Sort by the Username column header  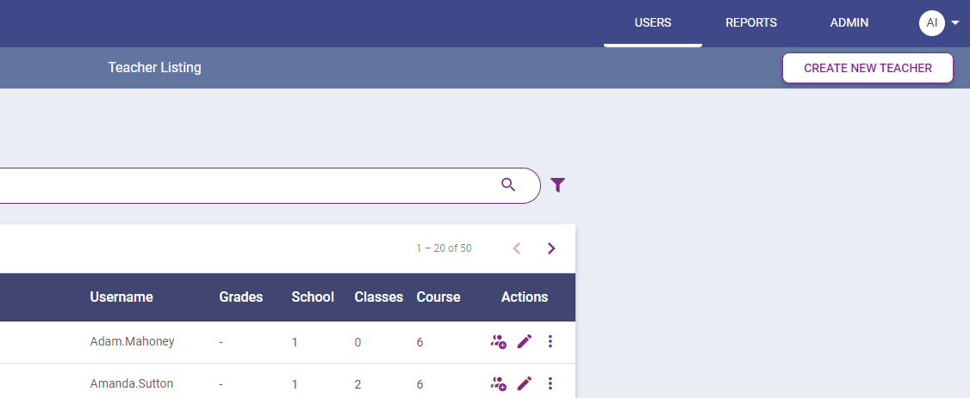pyautogui.click(x=121, y=297)
